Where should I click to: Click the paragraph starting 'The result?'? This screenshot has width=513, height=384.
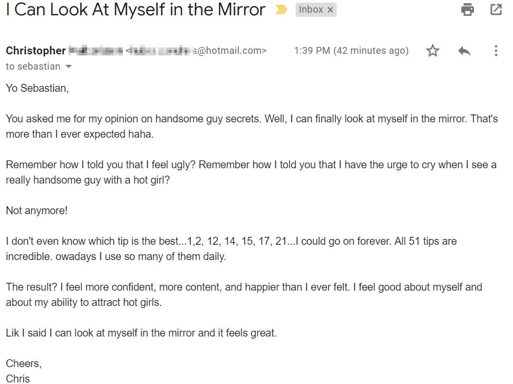(x=244, y=295)
